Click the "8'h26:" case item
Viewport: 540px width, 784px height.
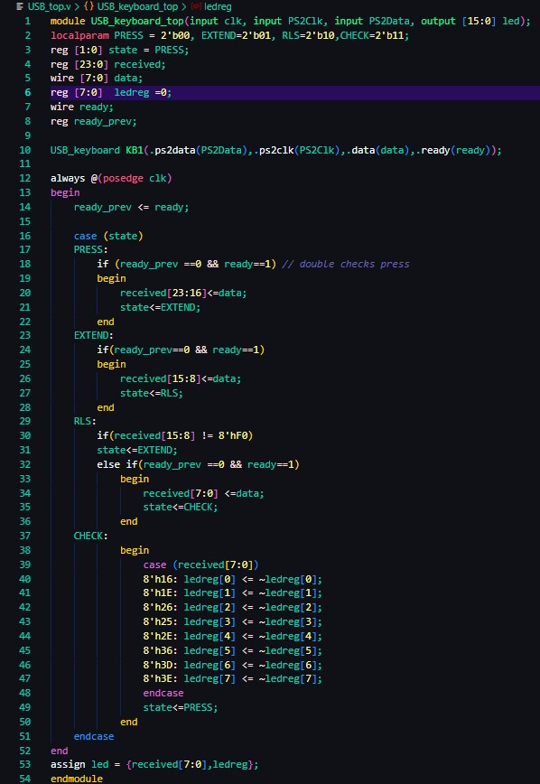click(x=161, y=607)
